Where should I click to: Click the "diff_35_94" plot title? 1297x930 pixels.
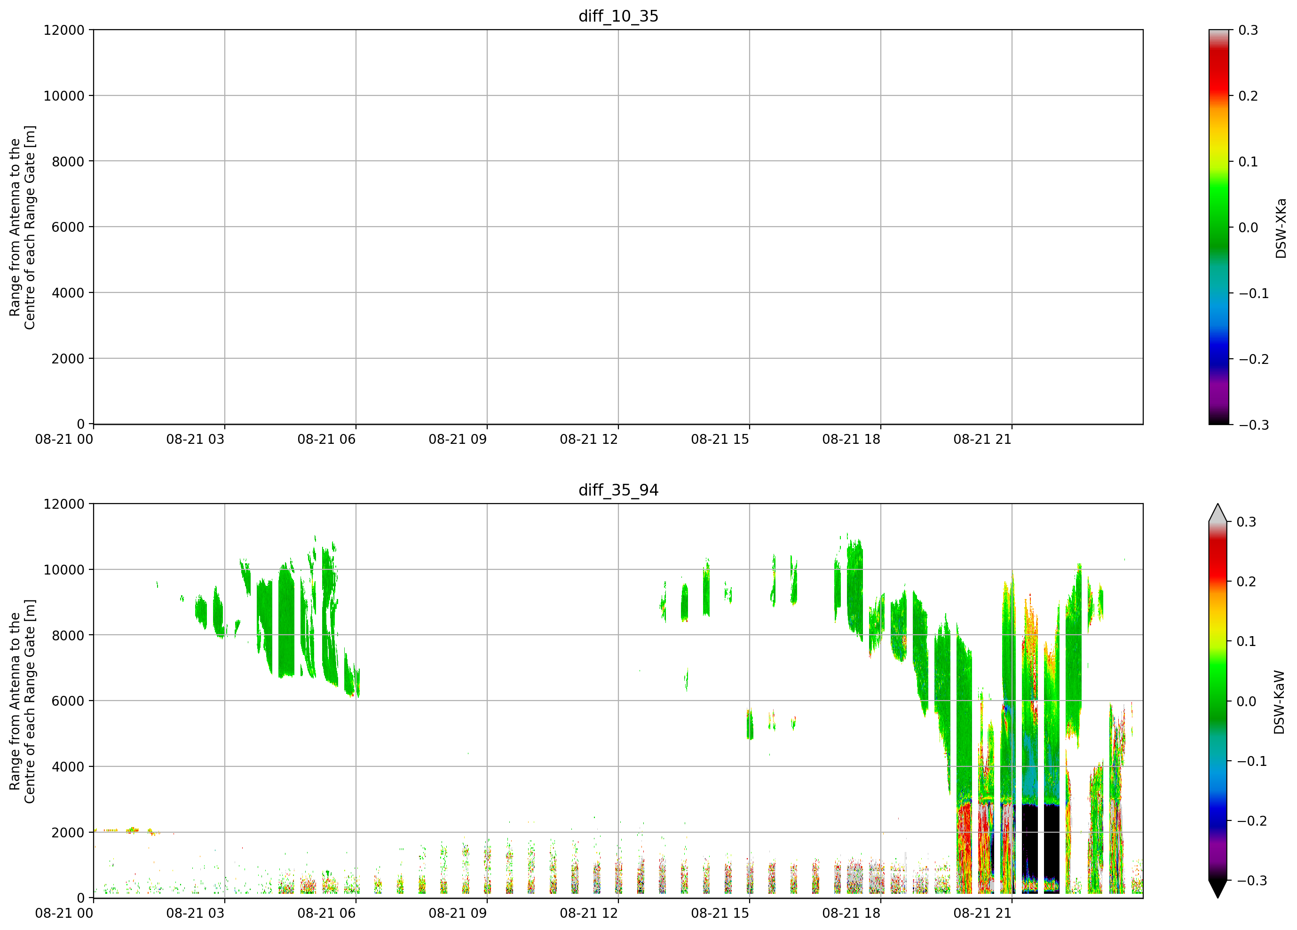(x=618, y=490)
